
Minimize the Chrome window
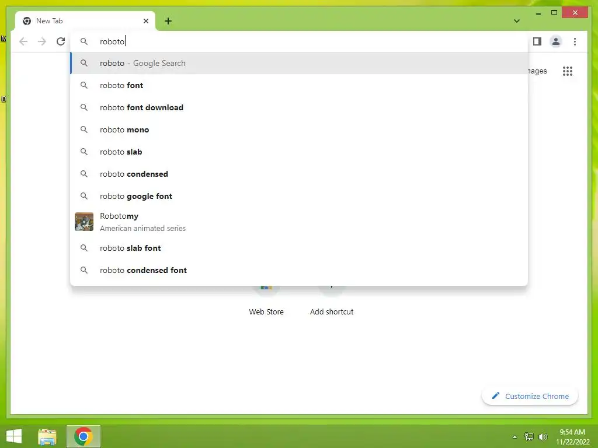click(x=538, y=13)
